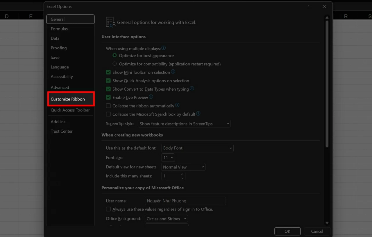Uncheck Show Quick Analysis options on selection
The image size is (372, 237).
point(108,81)
